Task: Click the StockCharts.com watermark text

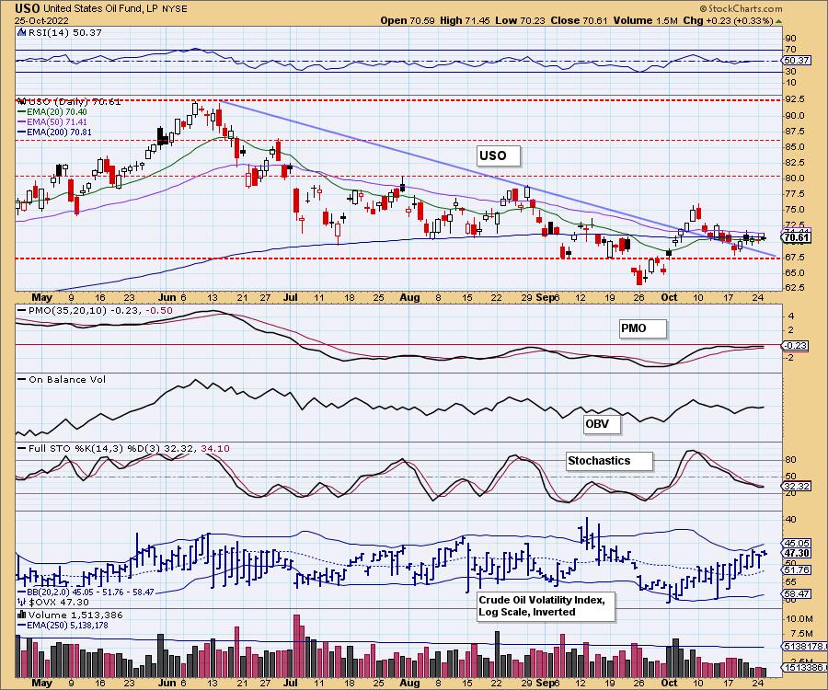Action: tap(742, 8)
